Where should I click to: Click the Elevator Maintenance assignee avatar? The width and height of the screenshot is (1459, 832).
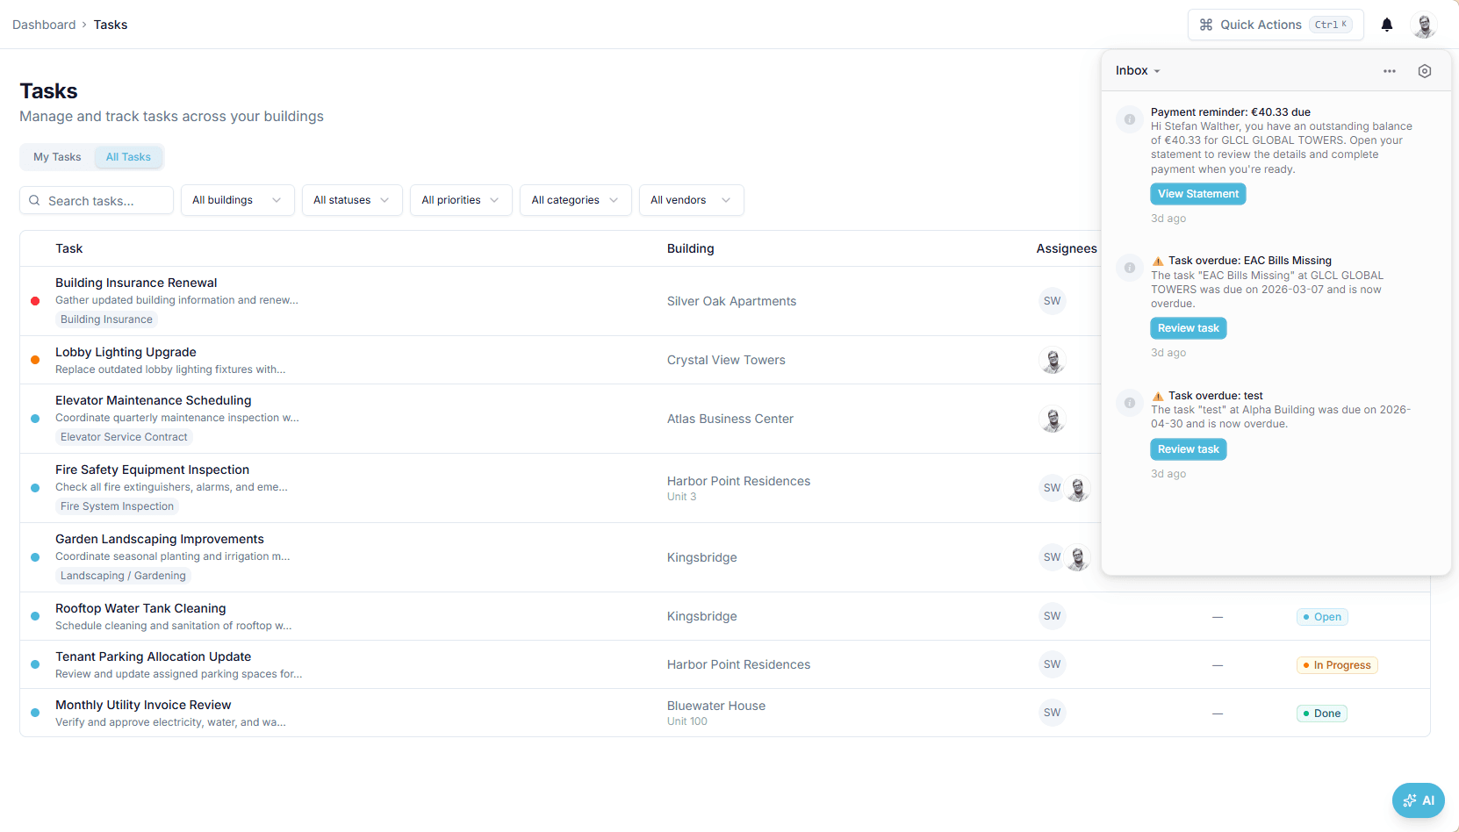[x=1053, y=419]
